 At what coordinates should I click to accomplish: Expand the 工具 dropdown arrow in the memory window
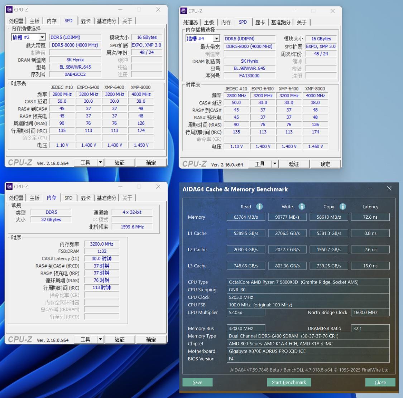tap(101, 339)
